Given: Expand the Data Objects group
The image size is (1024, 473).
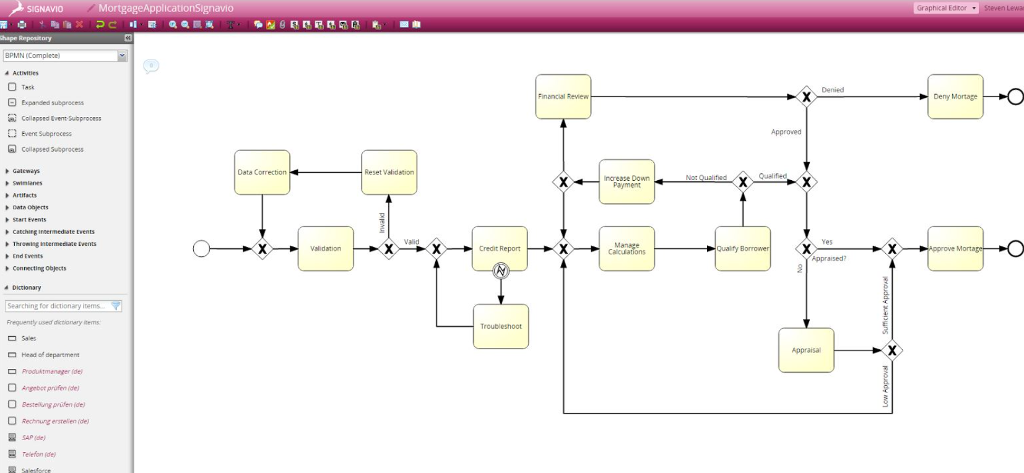Looking at the screenshot, I should pyautogui.click(x=7, y=207).
